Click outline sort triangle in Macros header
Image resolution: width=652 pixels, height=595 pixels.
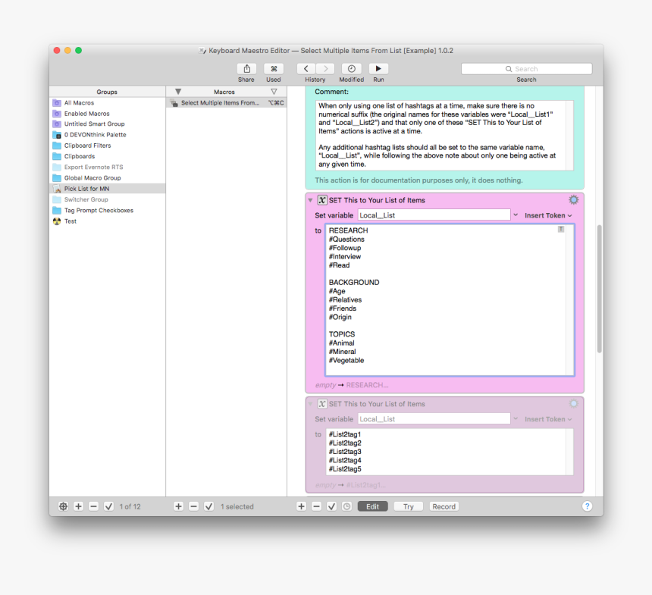[274, 92]
